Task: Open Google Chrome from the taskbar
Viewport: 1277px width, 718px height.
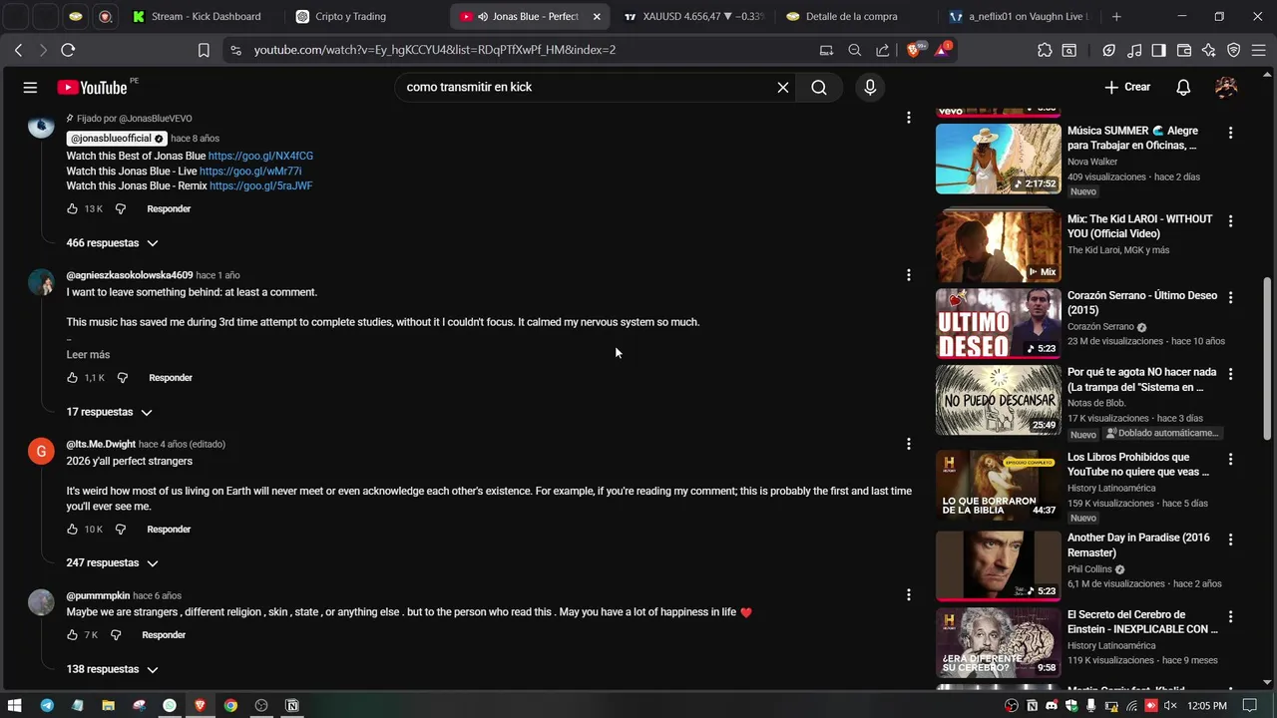Action: coord(230,706)
